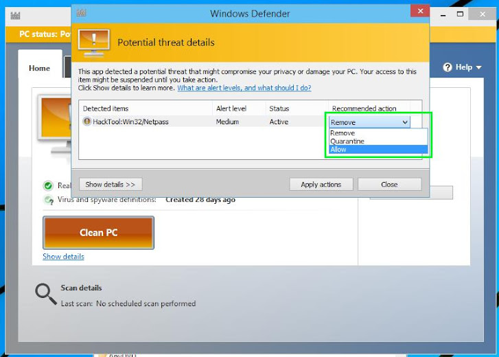Screen dimensions: 499x357
Task: Open the What are alert levels link
Action: (244, 88)
